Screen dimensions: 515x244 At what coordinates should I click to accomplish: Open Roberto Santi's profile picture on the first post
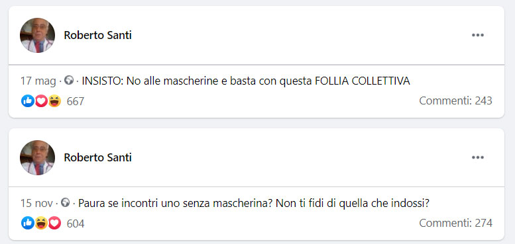[37, 35]
